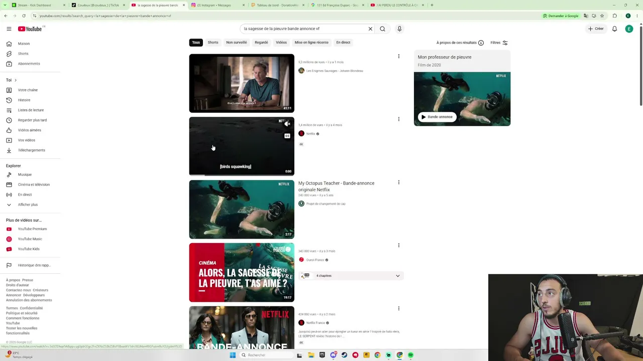Open the three-dot menu for the Johann Blondeau video
Image resolution: width=643 pixels, height=361 pixels.
click(x=399, y=56)
